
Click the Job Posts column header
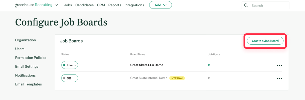click(x=214, y=55)
